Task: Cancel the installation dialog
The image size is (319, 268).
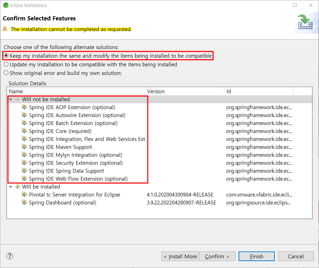Action: click(x=296, y=256)
